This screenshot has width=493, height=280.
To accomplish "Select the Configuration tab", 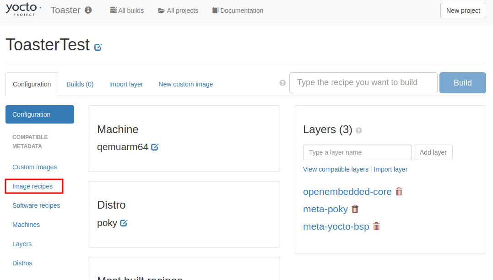I will tap(32, 84).
